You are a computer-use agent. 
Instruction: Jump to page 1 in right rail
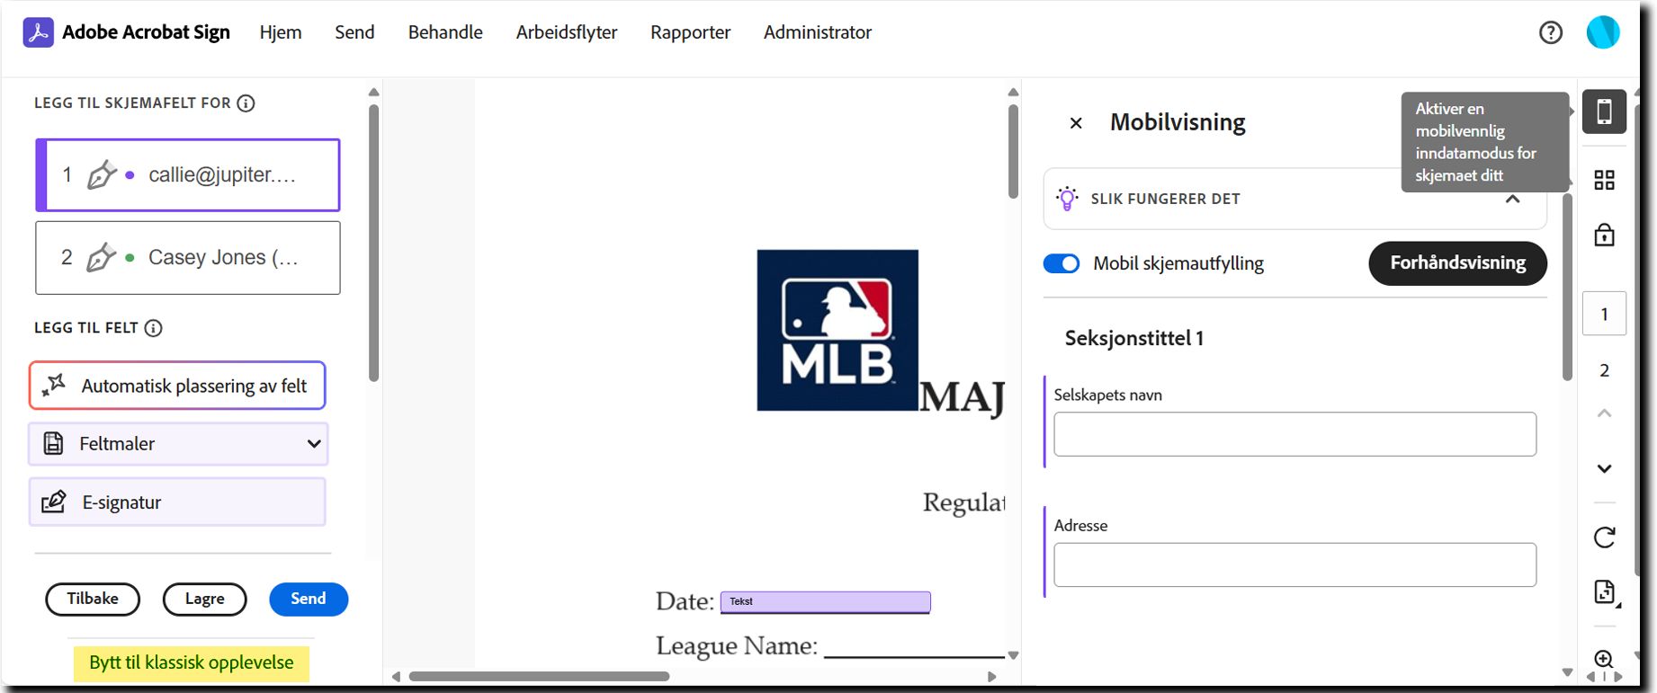pos(1604,314)
